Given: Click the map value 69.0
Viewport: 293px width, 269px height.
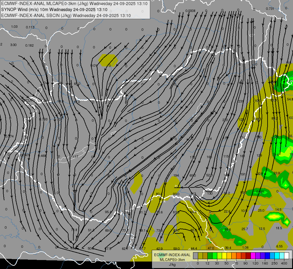Looking at the screenshot, I should tap(108, 230).
